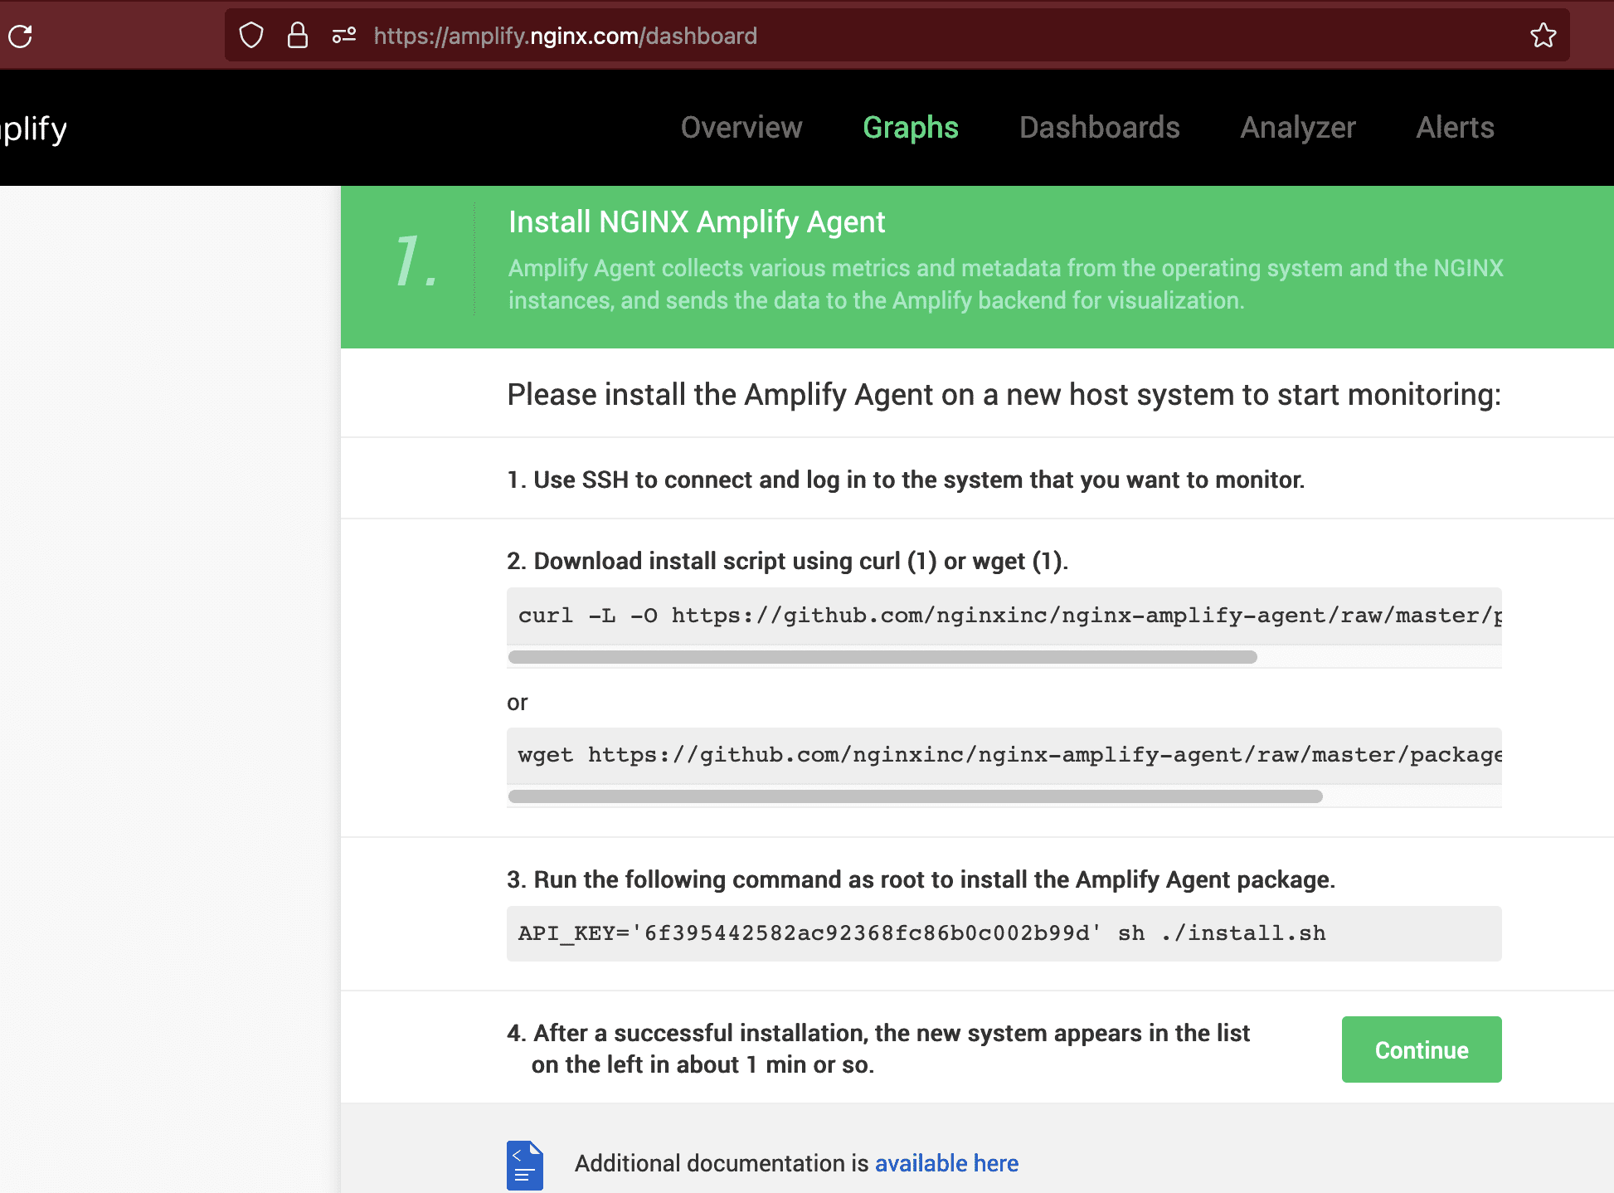Click the Amplify logo text
Image resolution: width=1614 pixels, height=1193 pixels.
point(33,129)
